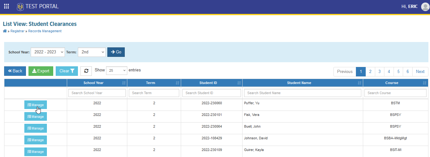Manage clearance for Buell, John

coord(35,128)
